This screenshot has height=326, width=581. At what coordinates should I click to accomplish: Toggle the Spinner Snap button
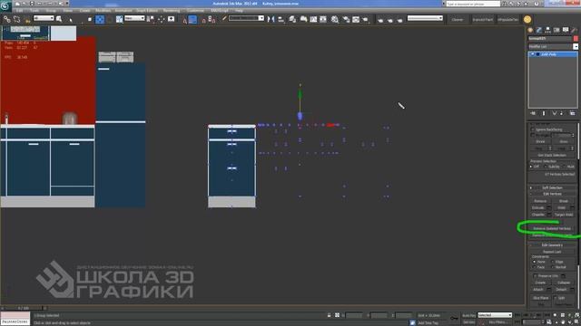[x=212, y=19]
